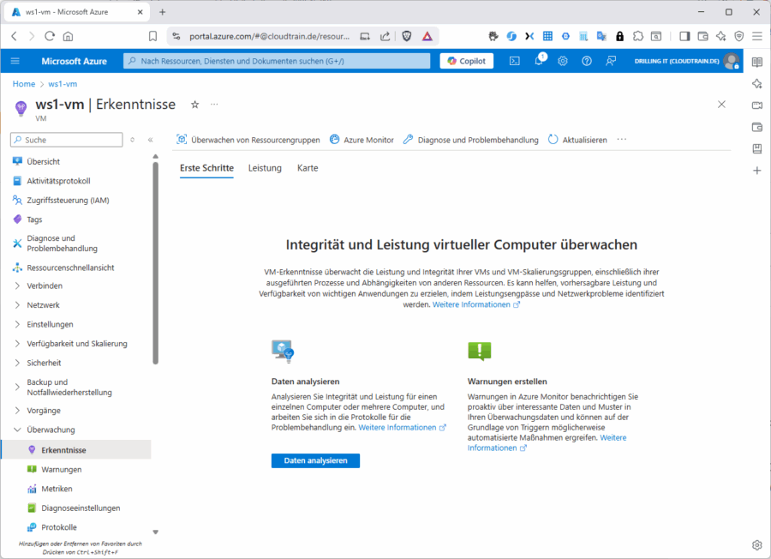Open a new browser tab

coord(162,12)
